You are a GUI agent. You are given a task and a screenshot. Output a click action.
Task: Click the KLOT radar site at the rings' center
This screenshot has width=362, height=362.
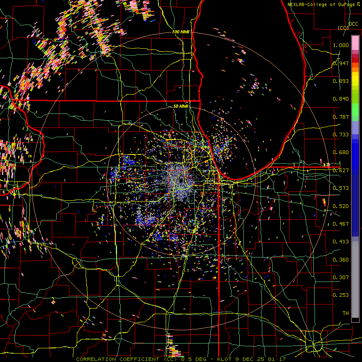point(181,181)
